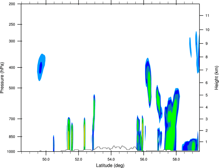This screenshot has height=168, width=219.
Task: Select the 1000 pressure tick label
Action: (x=11, y=151)
